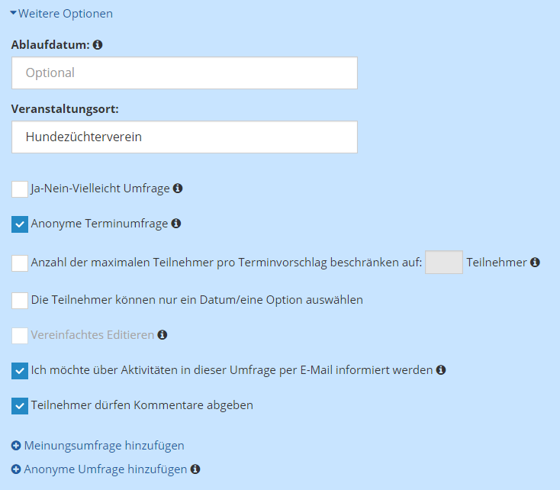The image size is (560, 490).
Task: Click info icon after E-Mail informiert werden
Action: 441,370
